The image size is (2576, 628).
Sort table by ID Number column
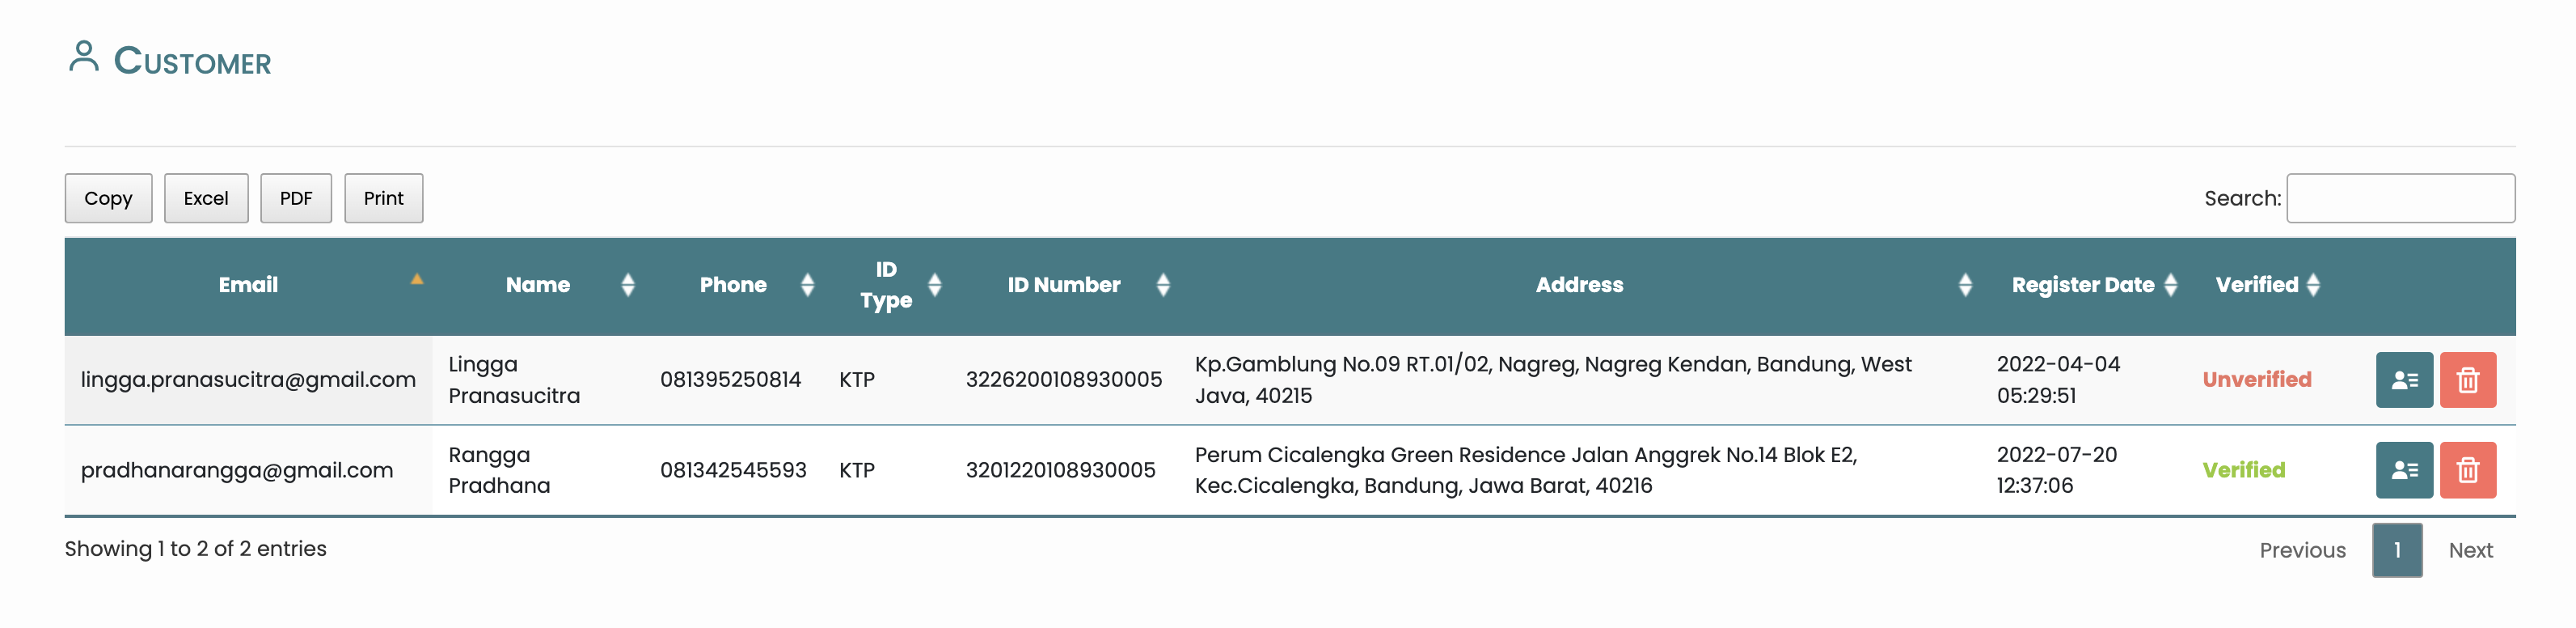tap(1162, 286)
